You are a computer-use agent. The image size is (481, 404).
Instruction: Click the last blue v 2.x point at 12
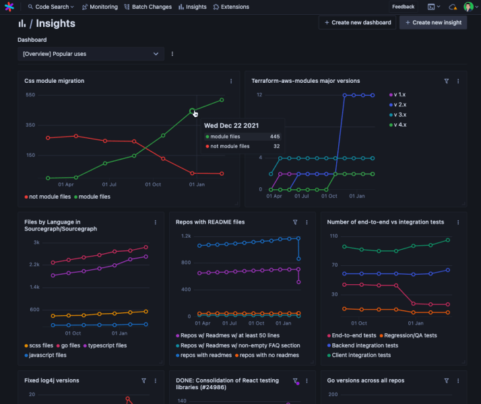373,96
